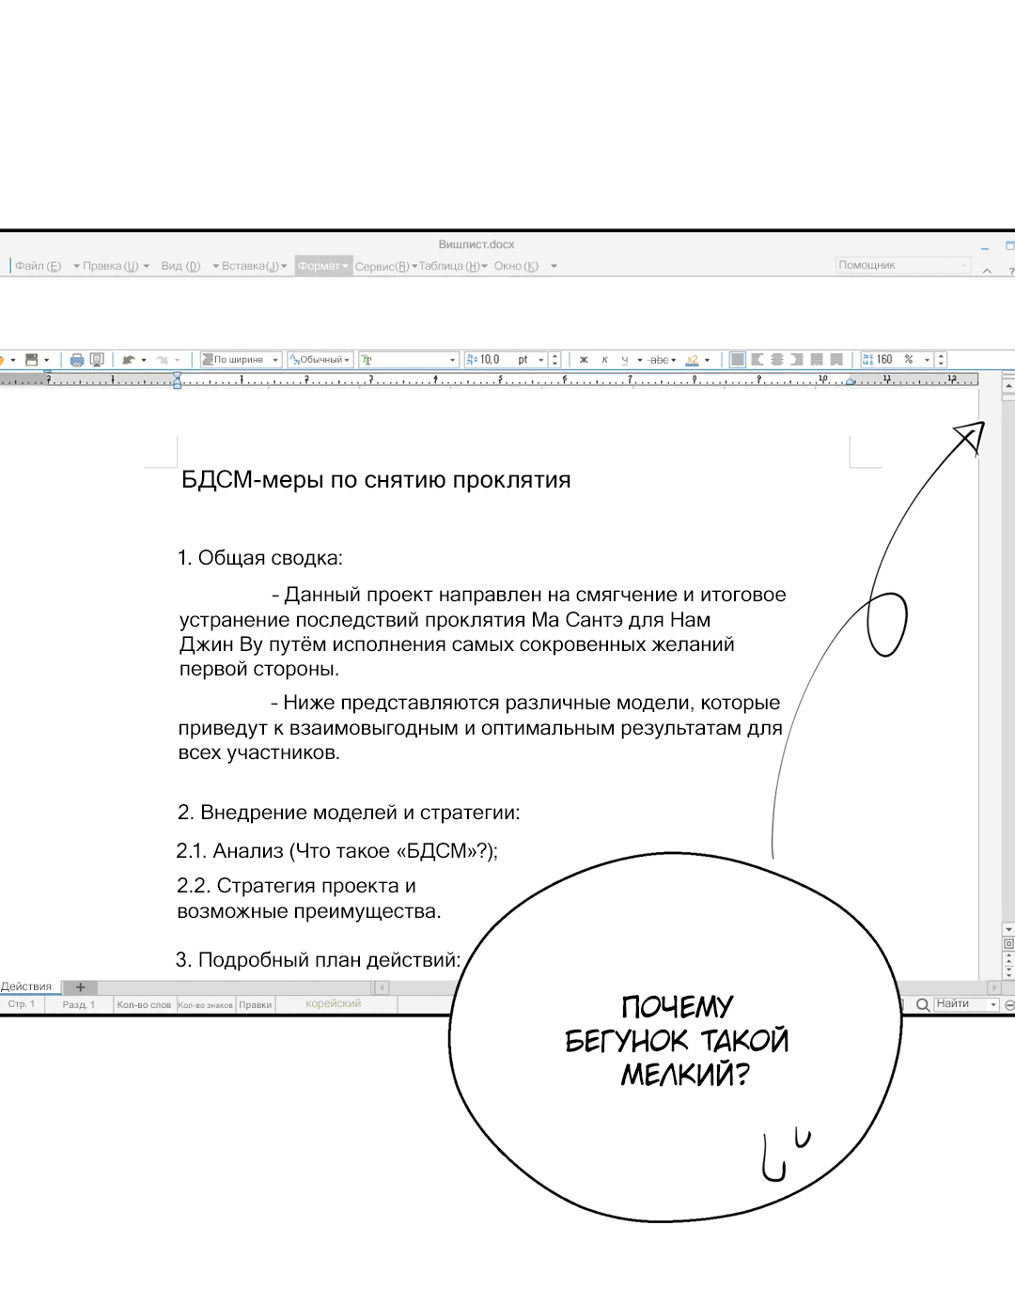
Task: Click 'корейский' language indicator
Action: [x=334, y=1003]
